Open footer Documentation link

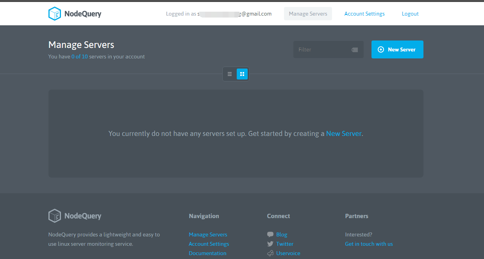[x=207, y=253]
